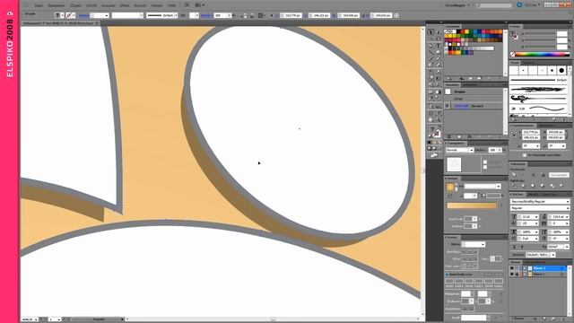Select the Artboard tool
This screenshot has width=574, height=323.
[430, 113]
